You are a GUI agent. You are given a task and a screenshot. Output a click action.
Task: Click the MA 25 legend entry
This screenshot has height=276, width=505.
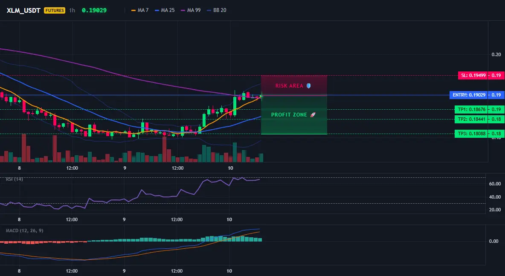(165, 10)
